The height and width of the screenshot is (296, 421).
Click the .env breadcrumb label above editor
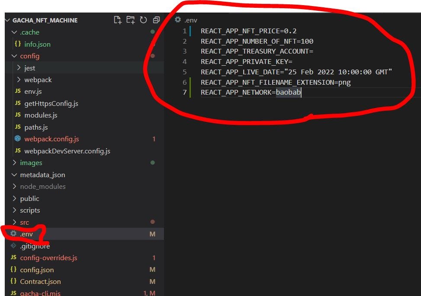tap(191, 20)
